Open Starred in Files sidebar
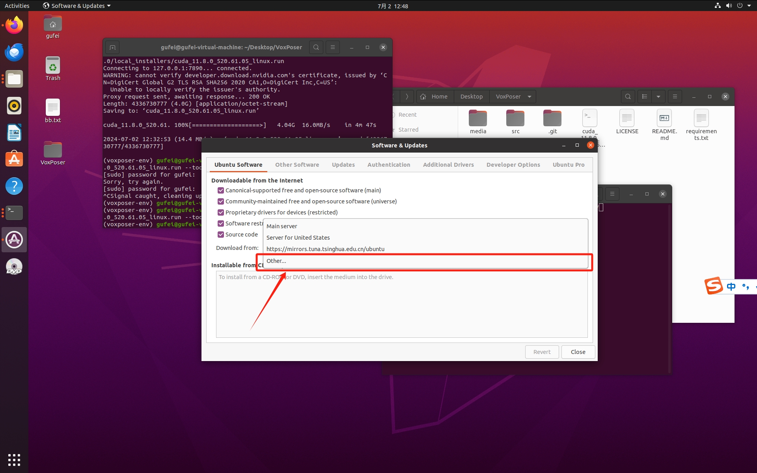 click(408, 130)
